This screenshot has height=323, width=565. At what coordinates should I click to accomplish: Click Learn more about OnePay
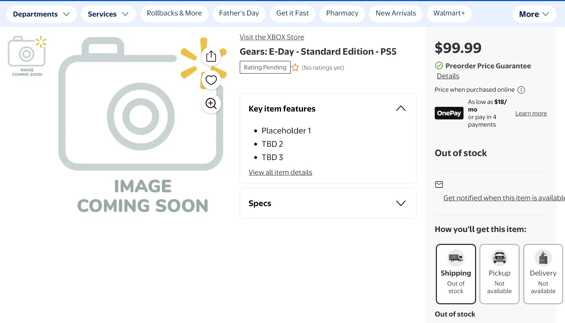coord(531,113)
